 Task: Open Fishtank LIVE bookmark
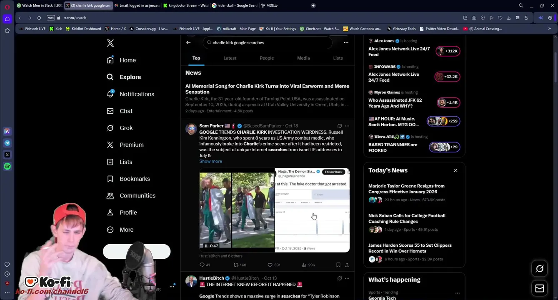click(x=32, y=29)
